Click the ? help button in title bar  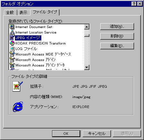[134, 4]
